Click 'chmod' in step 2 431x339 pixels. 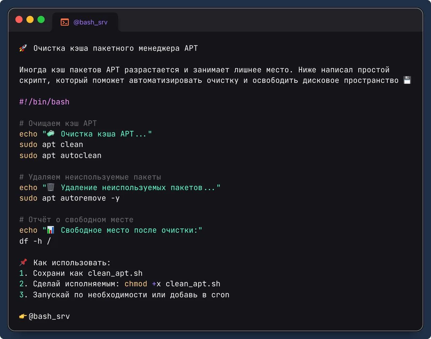(136, 284)
